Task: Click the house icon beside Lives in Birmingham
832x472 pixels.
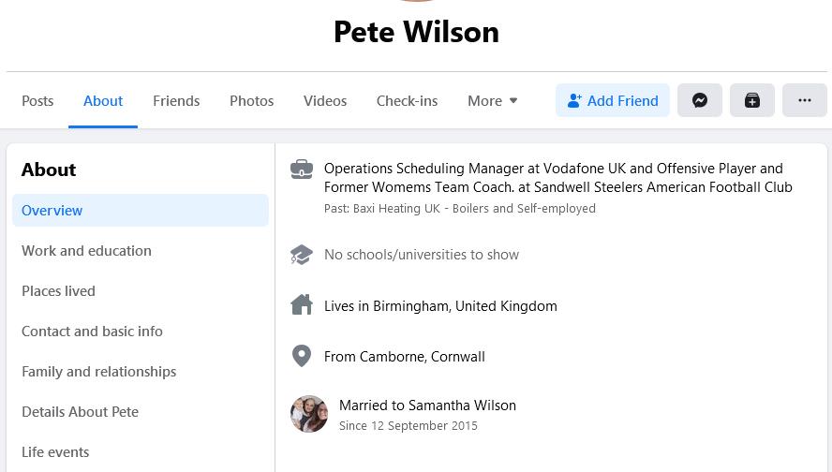Action: pos(302,305)
